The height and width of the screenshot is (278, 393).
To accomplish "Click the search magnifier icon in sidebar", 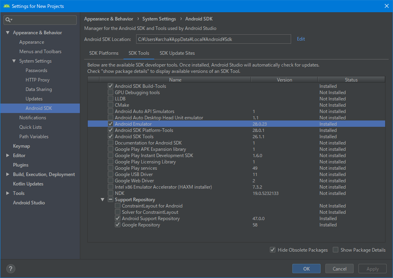I will tap(9, 20).
